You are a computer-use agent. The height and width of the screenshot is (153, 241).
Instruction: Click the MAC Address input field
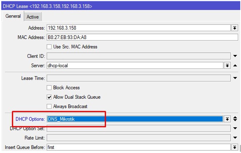pyautogui.click(x=142, y=37)
